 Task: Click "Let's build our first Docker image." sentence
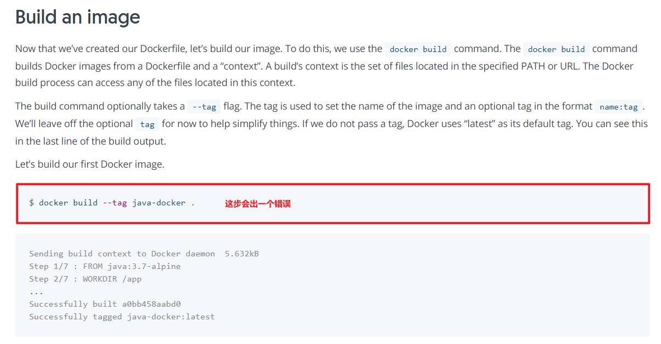90,164
